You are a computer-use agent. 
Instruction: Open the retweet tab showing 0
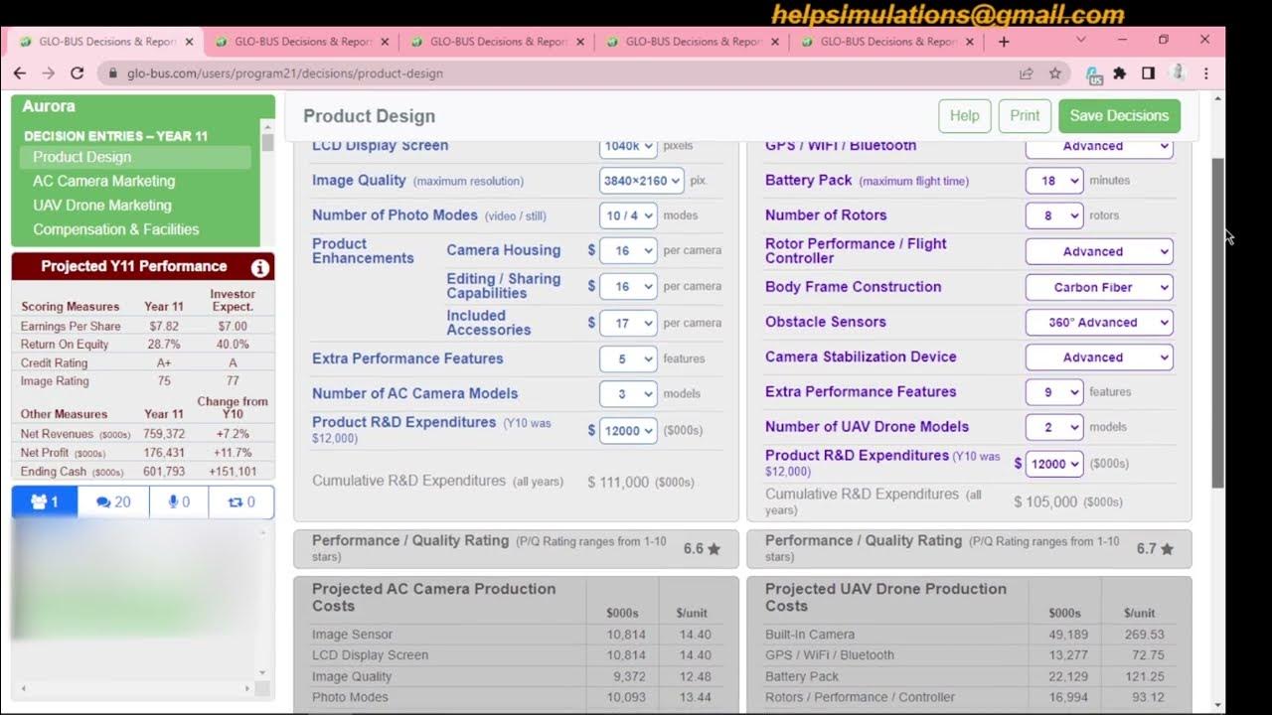click(241, 501)
